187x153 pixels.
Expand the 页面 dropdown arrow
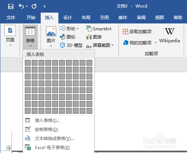coord(10,45)
